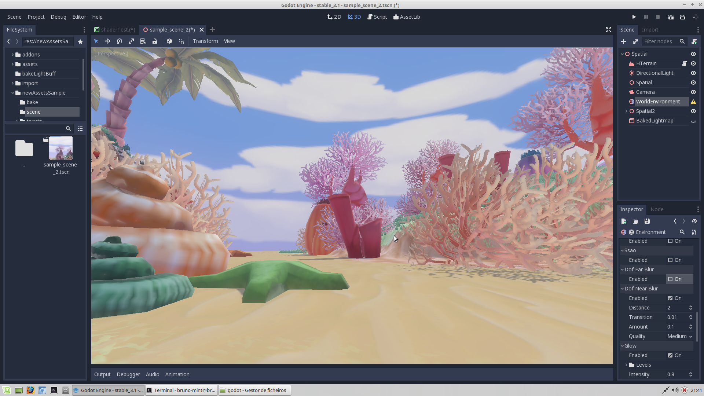Select the Move mode tool
Image resolution: width=704 pixels, height=396 pixels.
tap(108, 41)
